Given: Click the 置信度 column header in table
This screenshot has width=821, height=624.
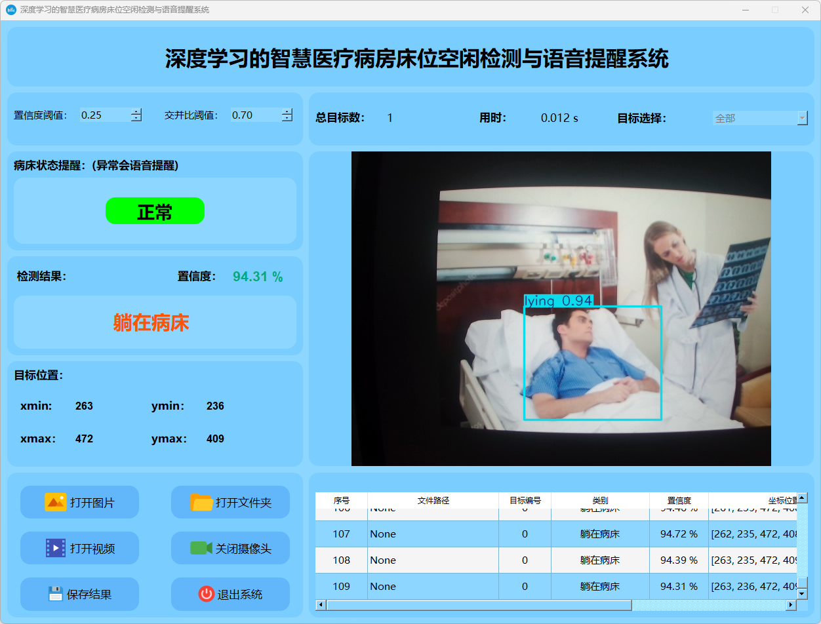Looking at the screenshot, I should pyautogui.click(x=679, y=500).
